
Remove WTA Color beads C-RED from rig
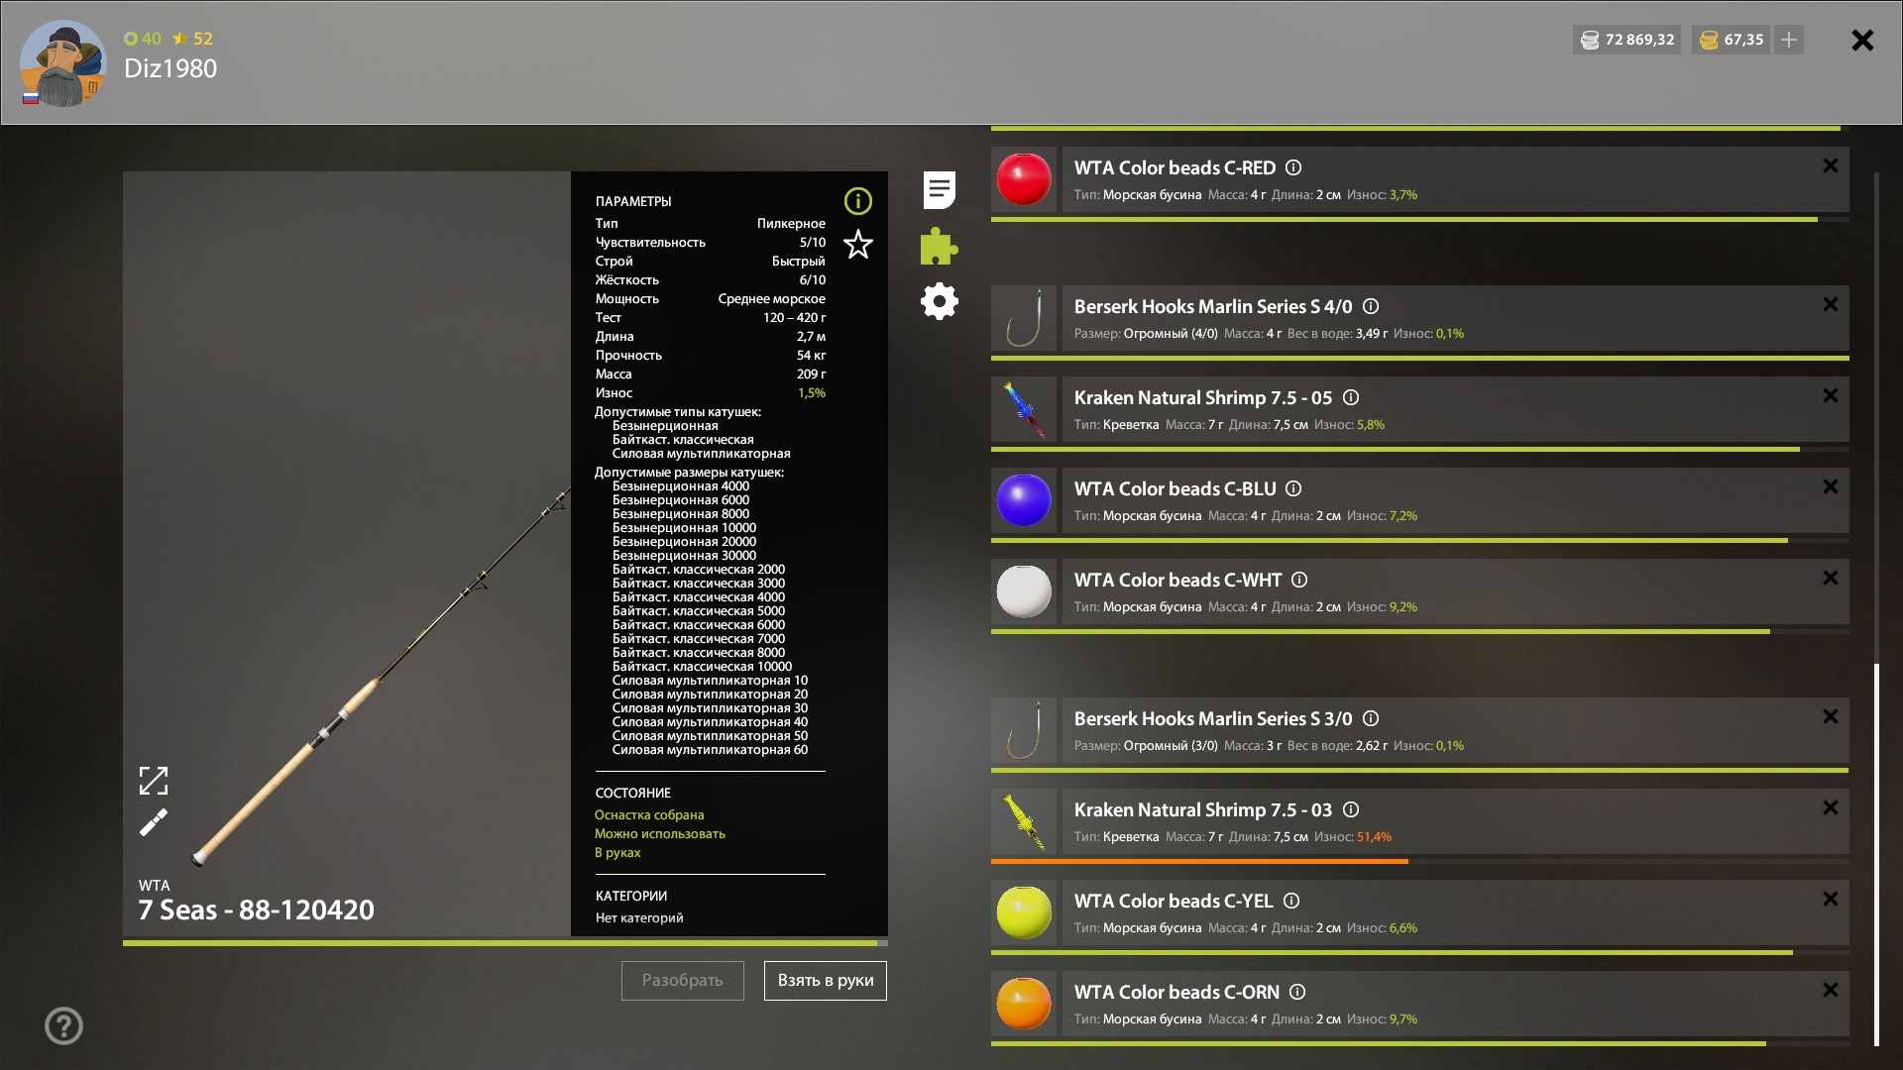(1831, 165)
